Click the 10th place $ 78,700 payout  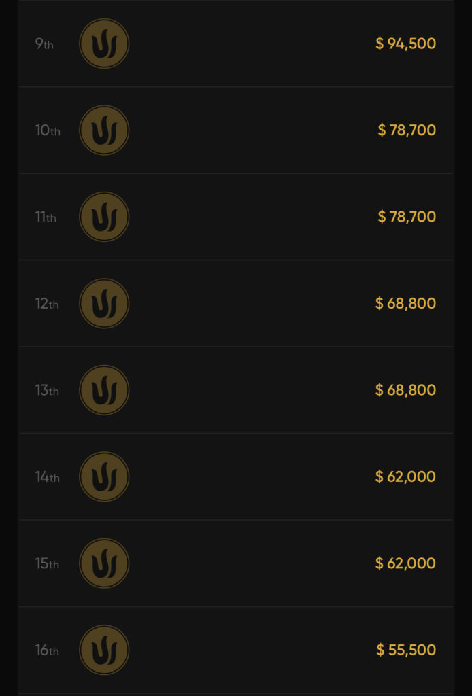(x=407, y=130)
